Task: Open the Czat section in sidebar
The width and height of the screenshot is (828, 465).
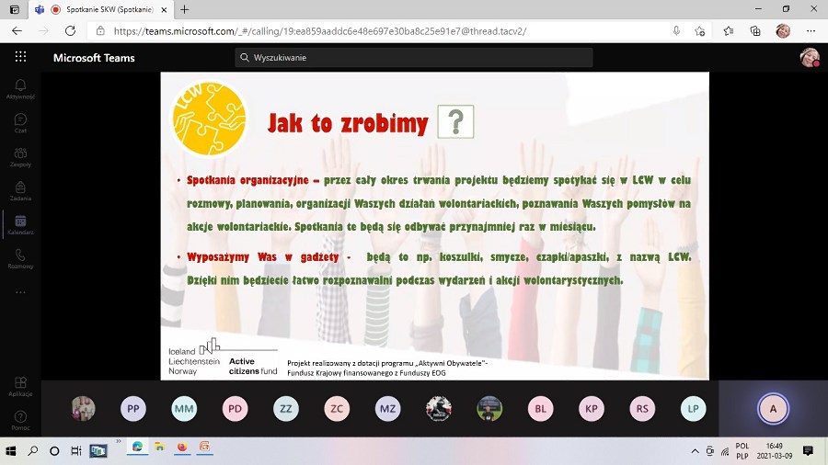Action: (x=20, y=122)
